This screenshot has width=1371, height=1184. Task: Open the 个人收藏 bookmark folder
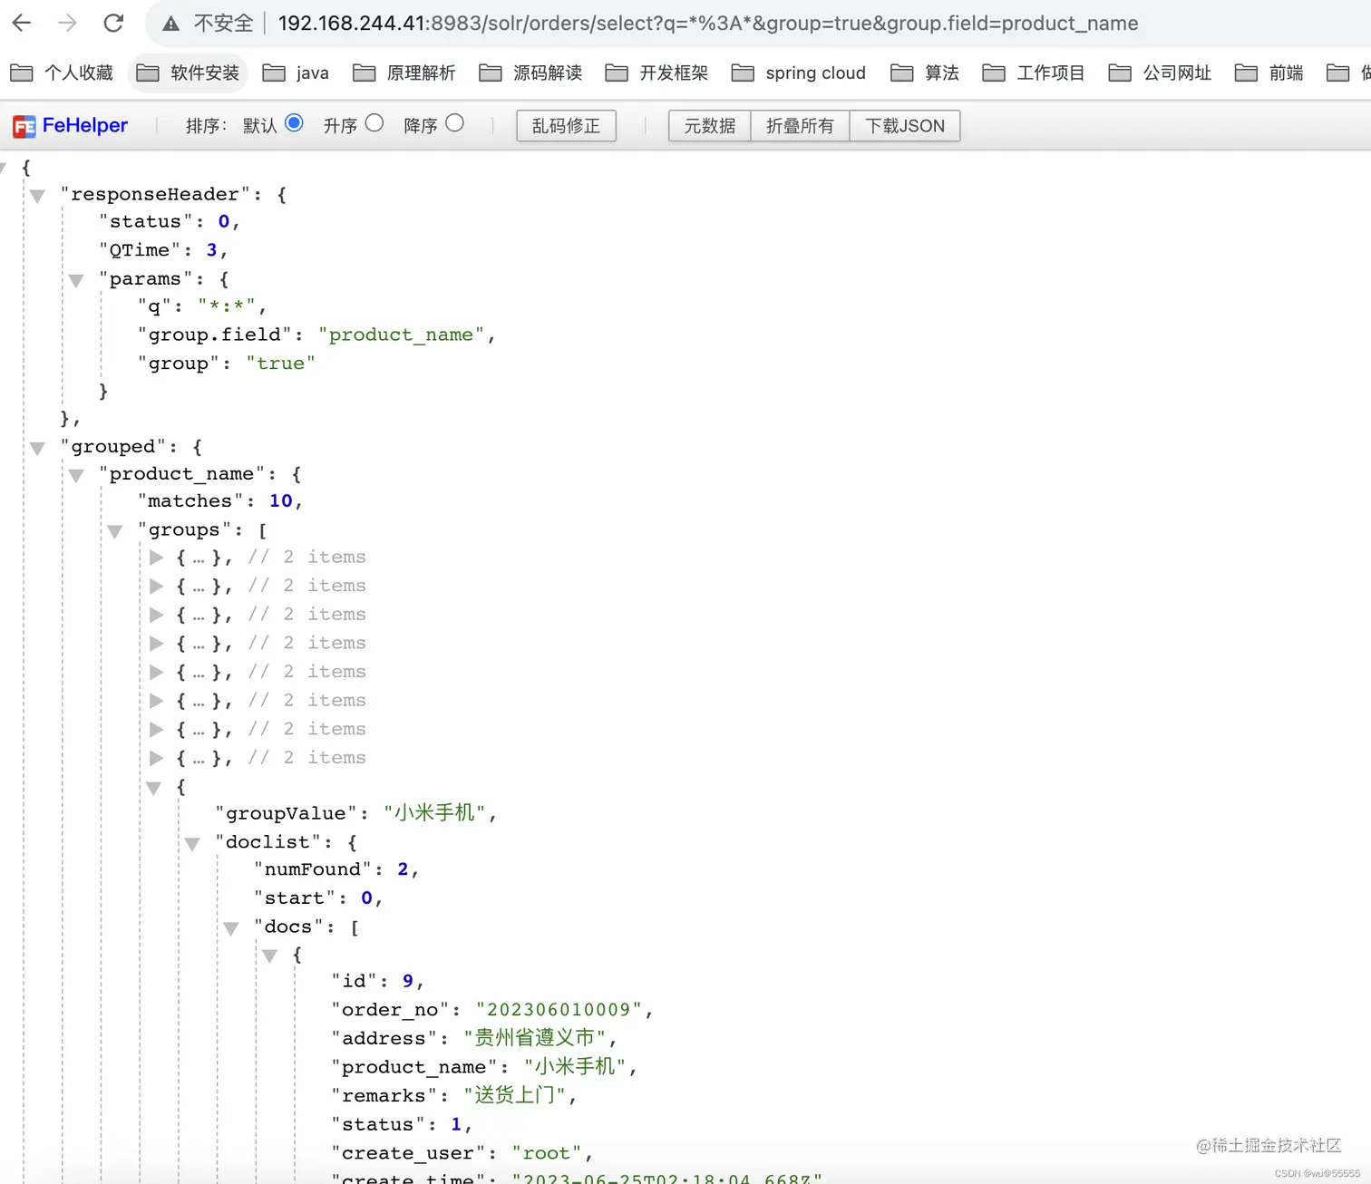(62, 73)
